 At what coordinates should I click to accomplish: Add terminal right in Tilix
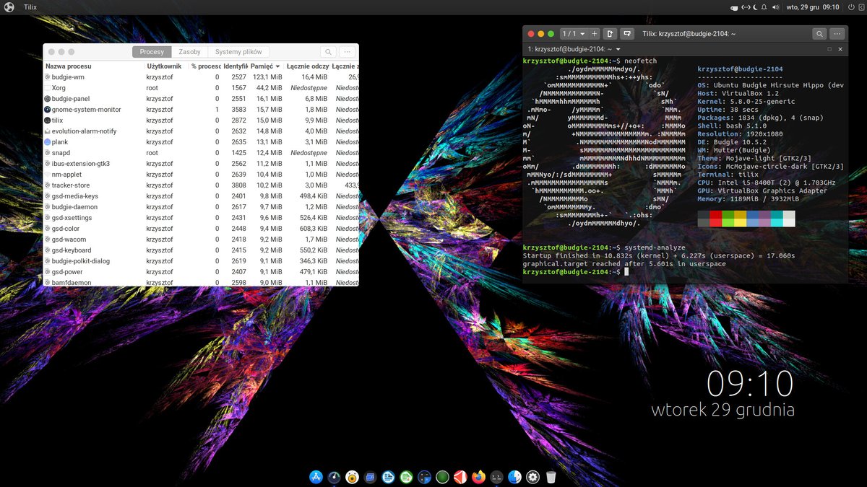click(611, 34)
